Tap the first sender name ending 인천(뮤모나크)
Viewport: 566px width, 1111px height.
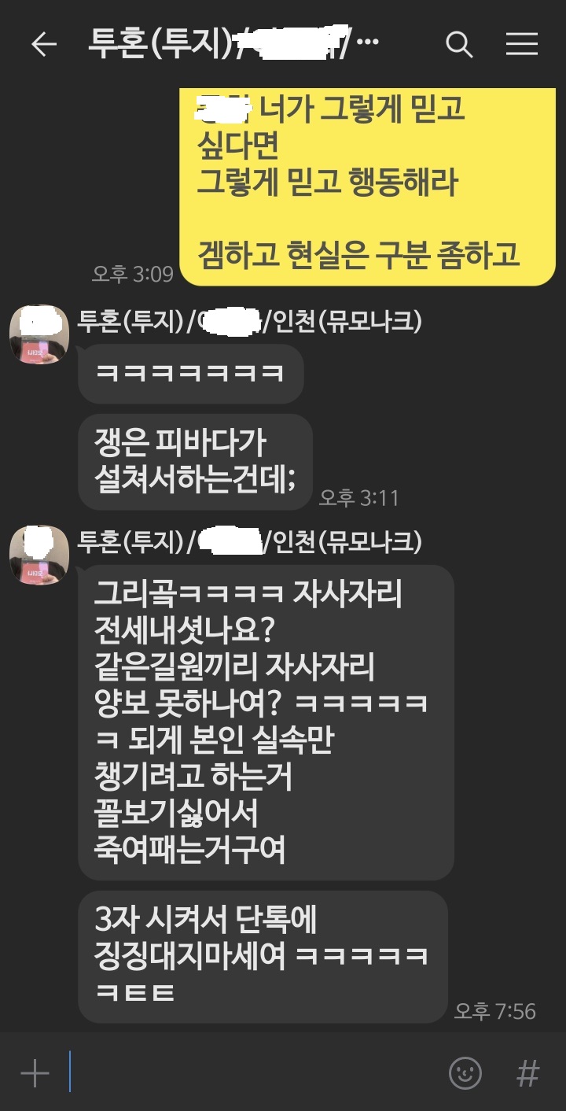[x=250, y=320]
